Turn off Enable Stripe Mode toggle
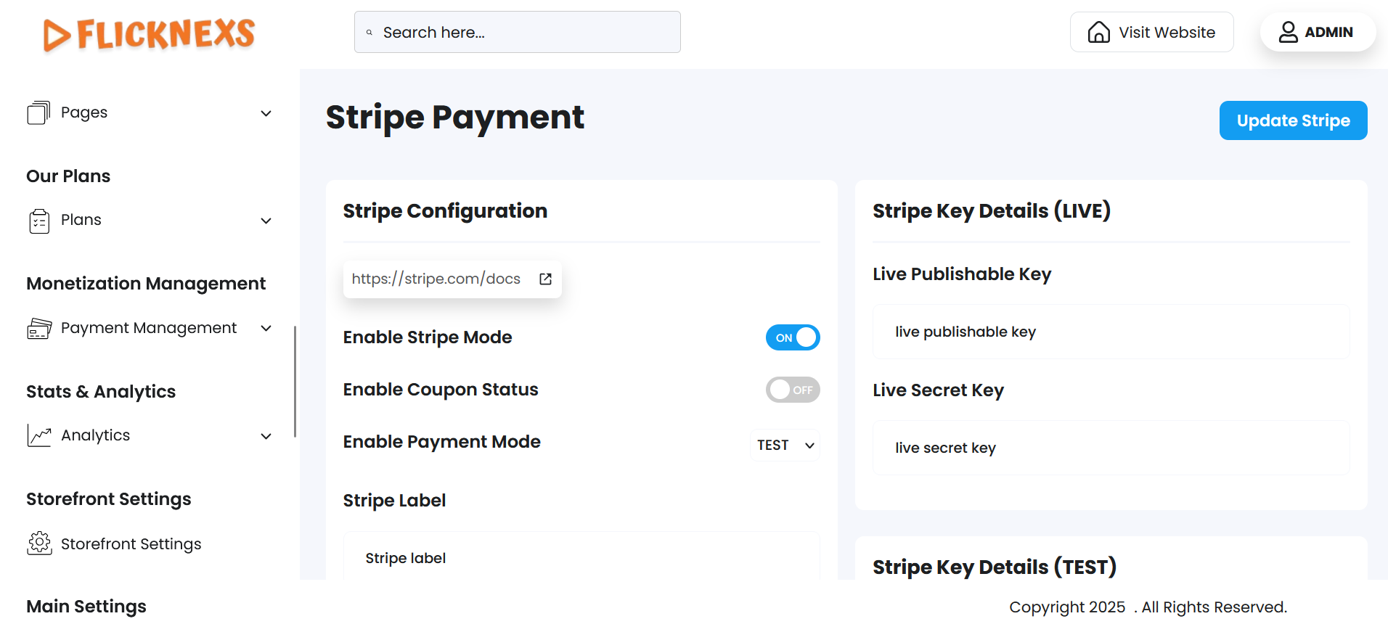The height and width of the screenshot is (632, 1388). click(x=792, y=337)
